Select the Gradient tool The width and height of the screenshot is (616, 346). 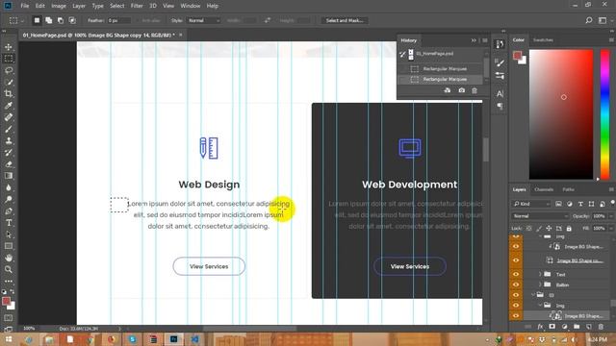(9, 176)
